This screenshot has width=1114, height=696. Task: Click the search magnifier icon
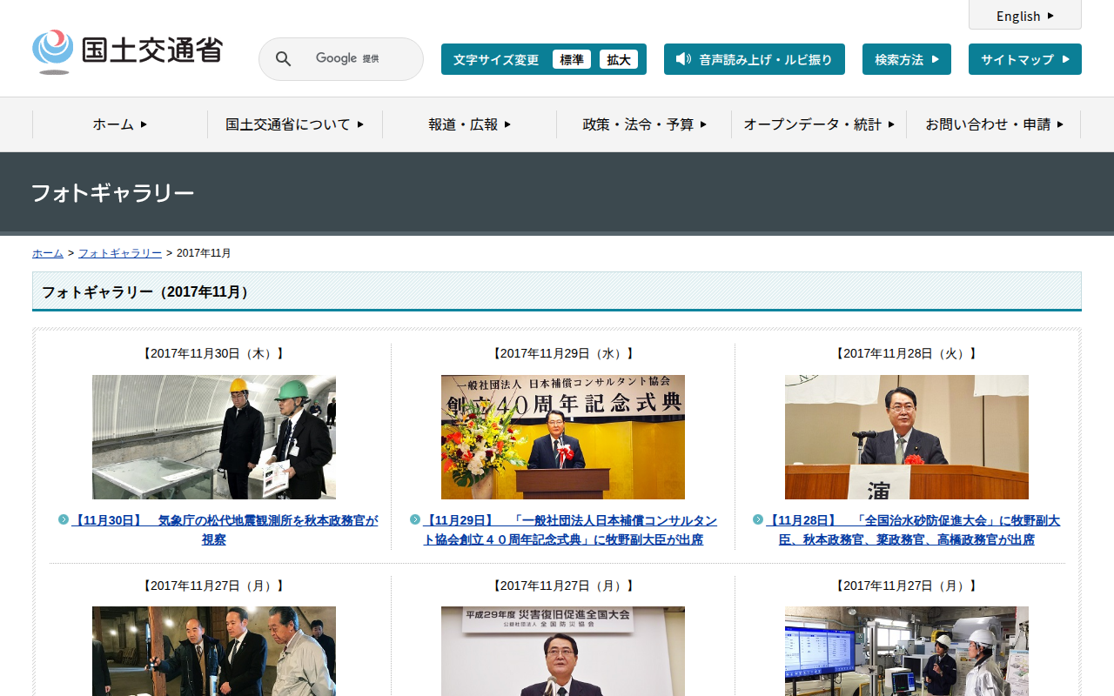click(x=284, y=59)
